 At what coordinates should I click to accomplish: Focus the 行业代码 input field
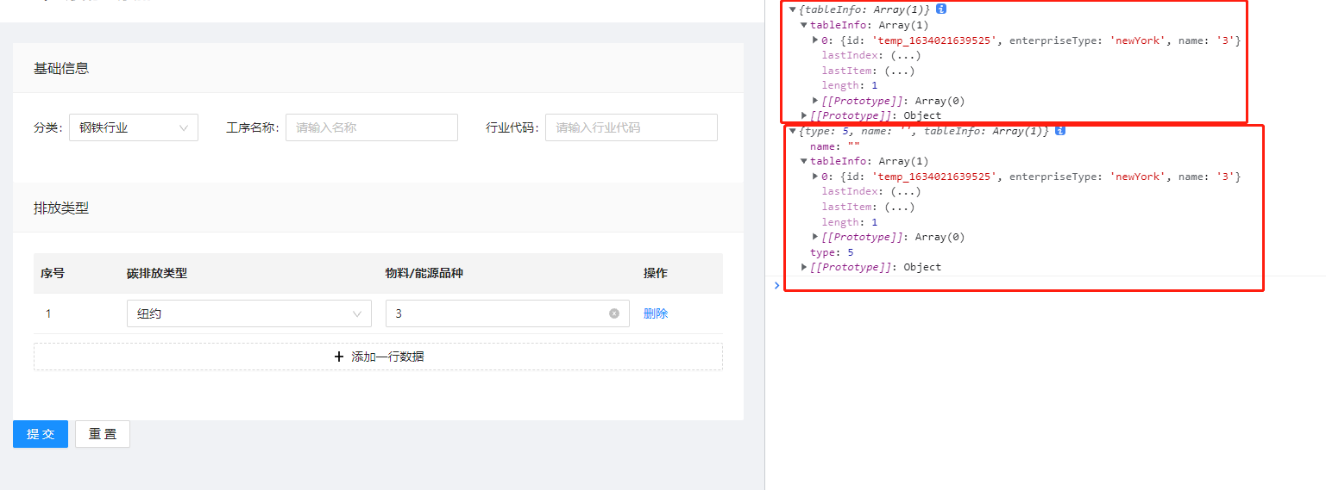(x=632, y=127)
